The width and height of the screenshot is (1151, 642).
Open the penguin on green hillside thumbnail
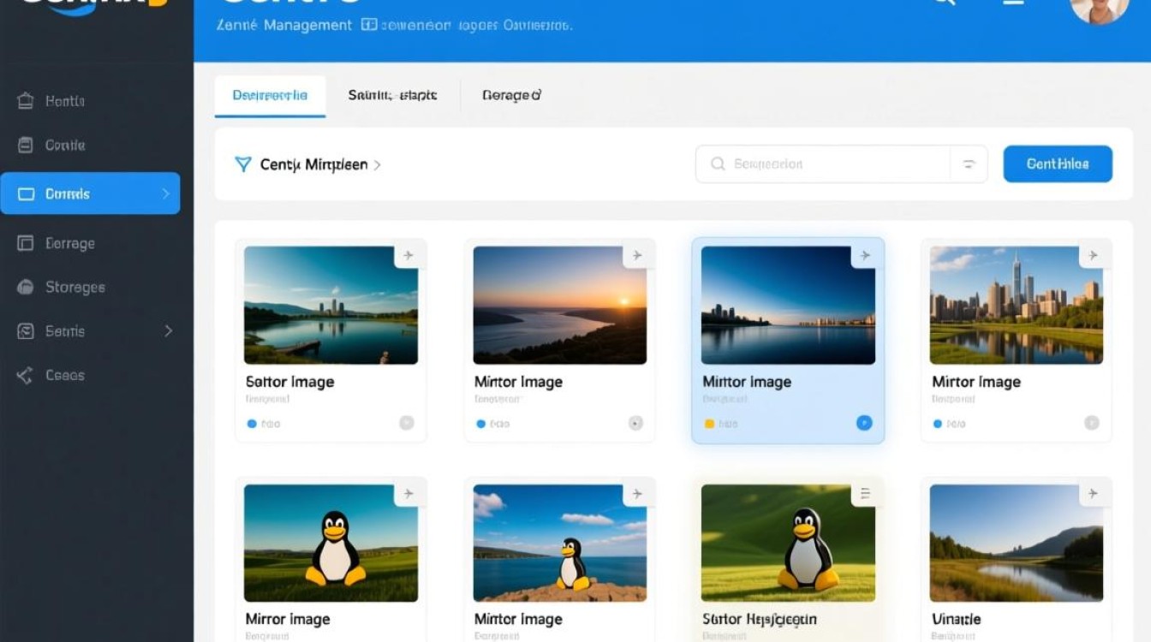pos(788,544)
